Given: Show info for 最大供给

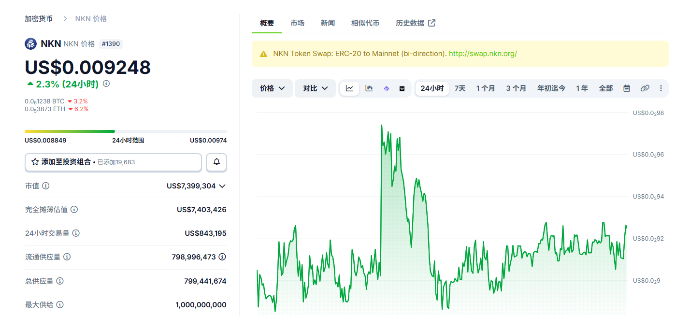Looking at the screenshot, I should (x=60, y=304).
